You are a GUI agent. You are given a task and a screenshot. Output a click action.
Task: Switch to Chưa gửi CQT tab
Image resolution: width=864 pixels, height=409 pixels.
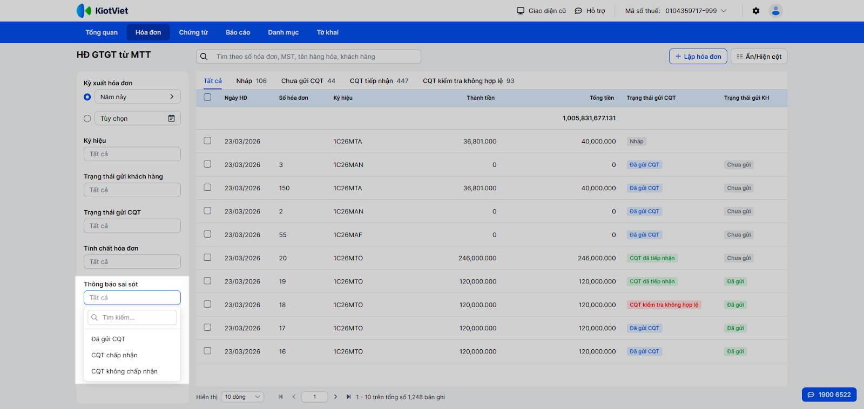tap(308, 81)
